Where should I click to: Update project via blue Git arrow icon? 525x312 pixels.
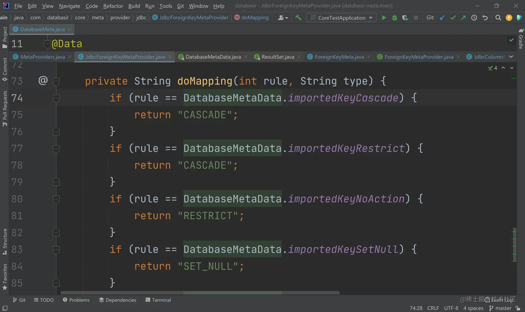pos(442,18)
